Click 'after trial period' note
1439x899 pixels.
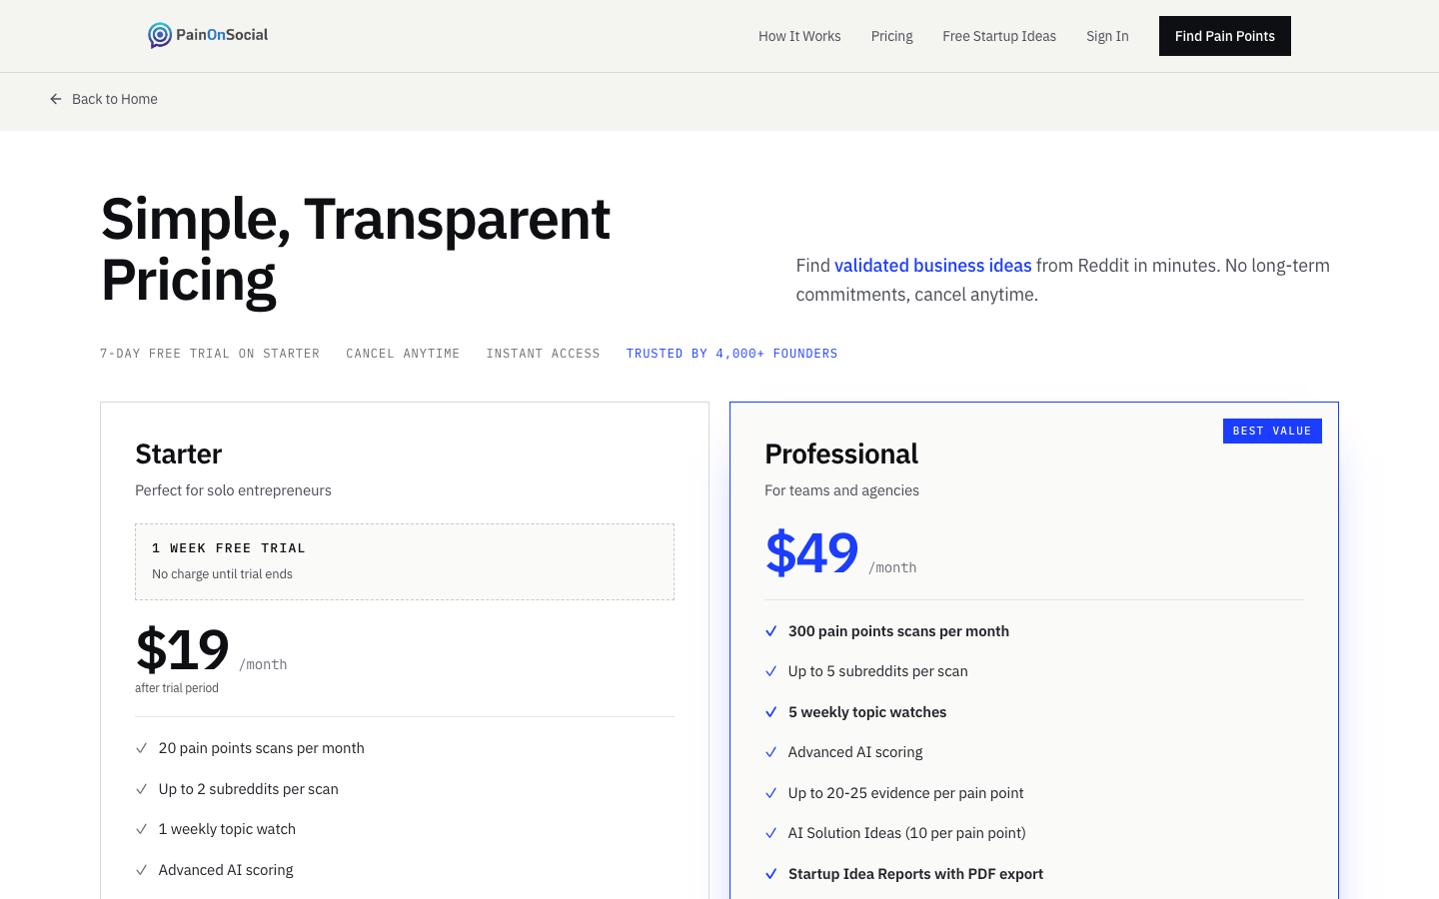[x=177, y=688]
